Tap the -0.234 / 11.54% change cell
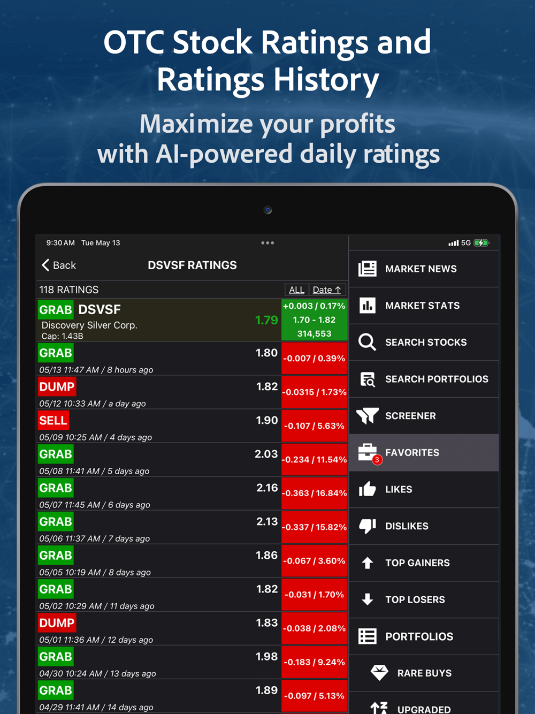Viewport: 535px width, 714px height. coord(314,460)
